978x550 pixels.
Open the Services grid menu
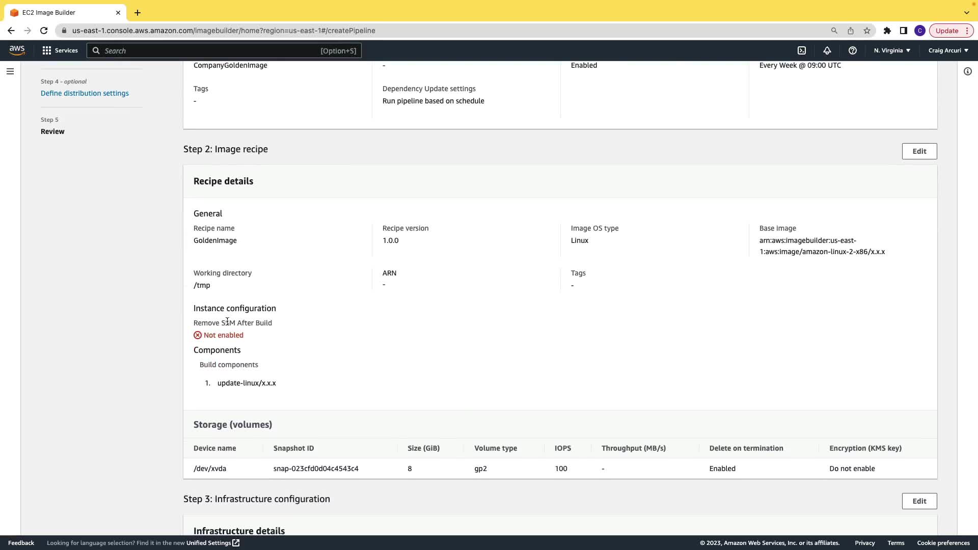coord(60,50)
